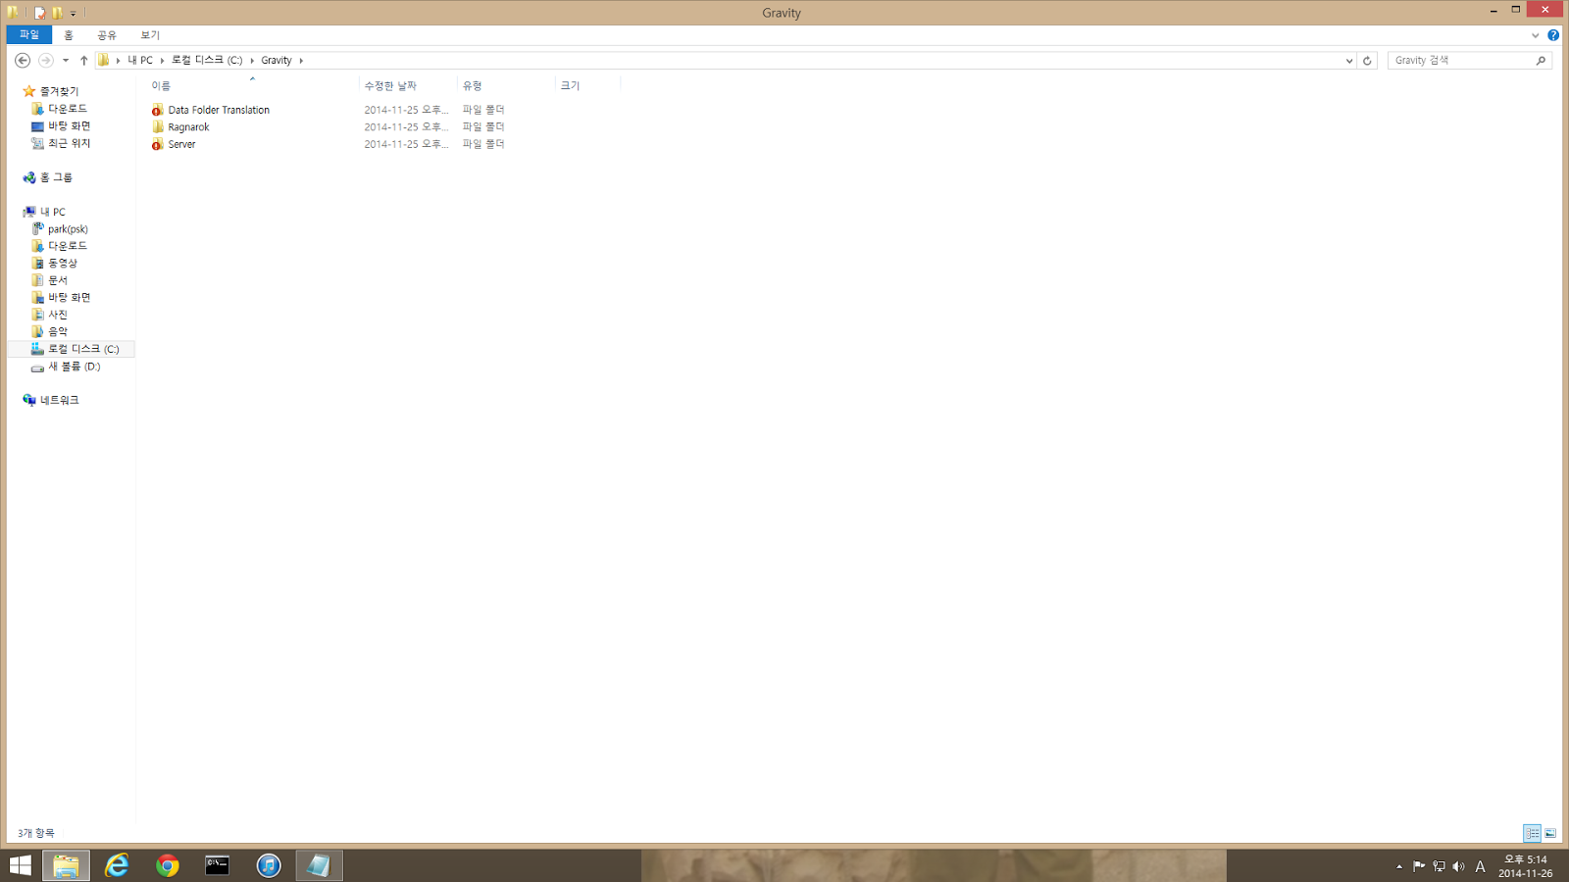Switch to details view icon
Screen dimensions: 1569x882
tap(1533, 833)
